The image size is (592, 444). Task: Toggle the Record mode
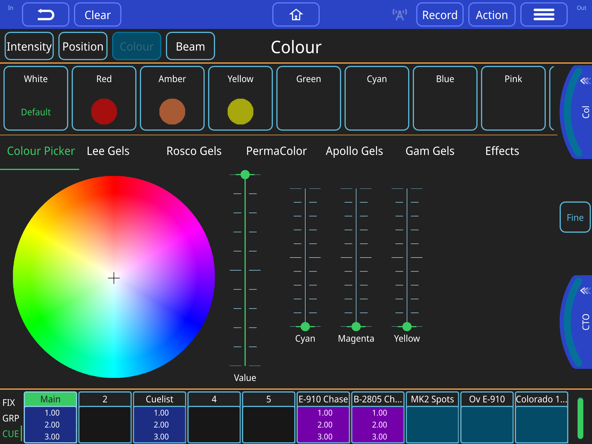pyautogui.click(x=440, y=14)
